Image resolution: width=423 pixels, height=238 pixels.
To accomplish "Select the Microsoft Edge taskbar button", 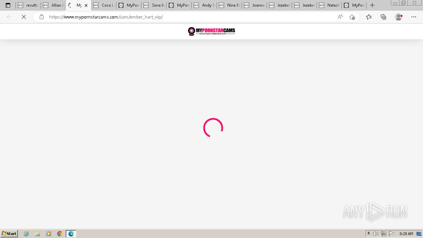I will 71,234.
